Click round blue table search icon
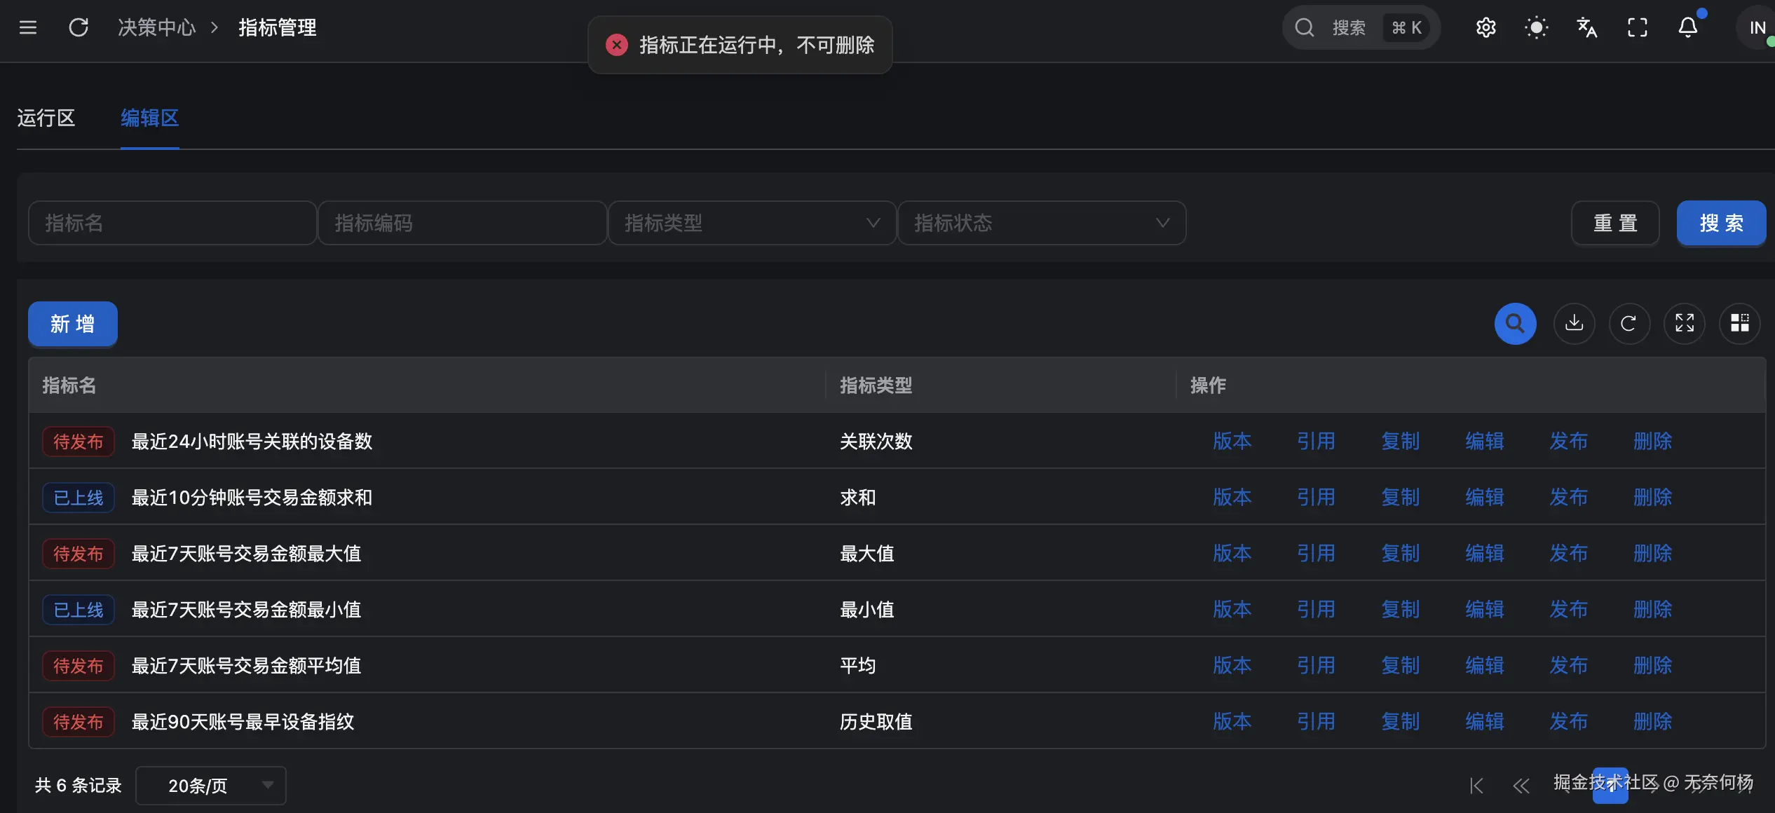1775x813 pixels. click(x=1515, y=323)
